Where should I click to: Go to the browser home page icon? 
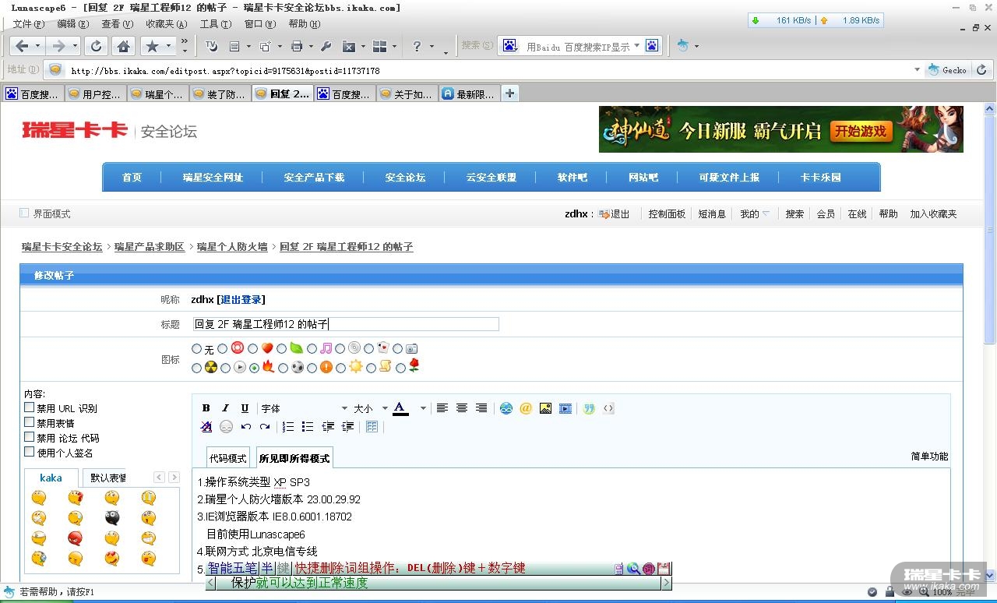(x=123, y=46)
